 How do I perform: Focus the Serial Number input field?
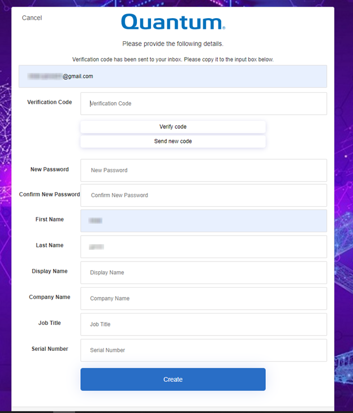pyautogui.click(x=204, y=350)
